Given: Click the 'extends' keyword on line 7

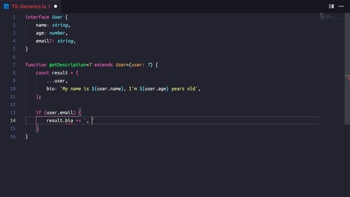Looking at the screenshot, I should pos(103,65).
